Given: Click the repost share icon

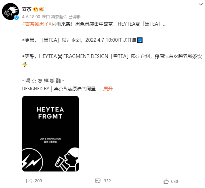Looking at the screenshot, I should point(29,181).
